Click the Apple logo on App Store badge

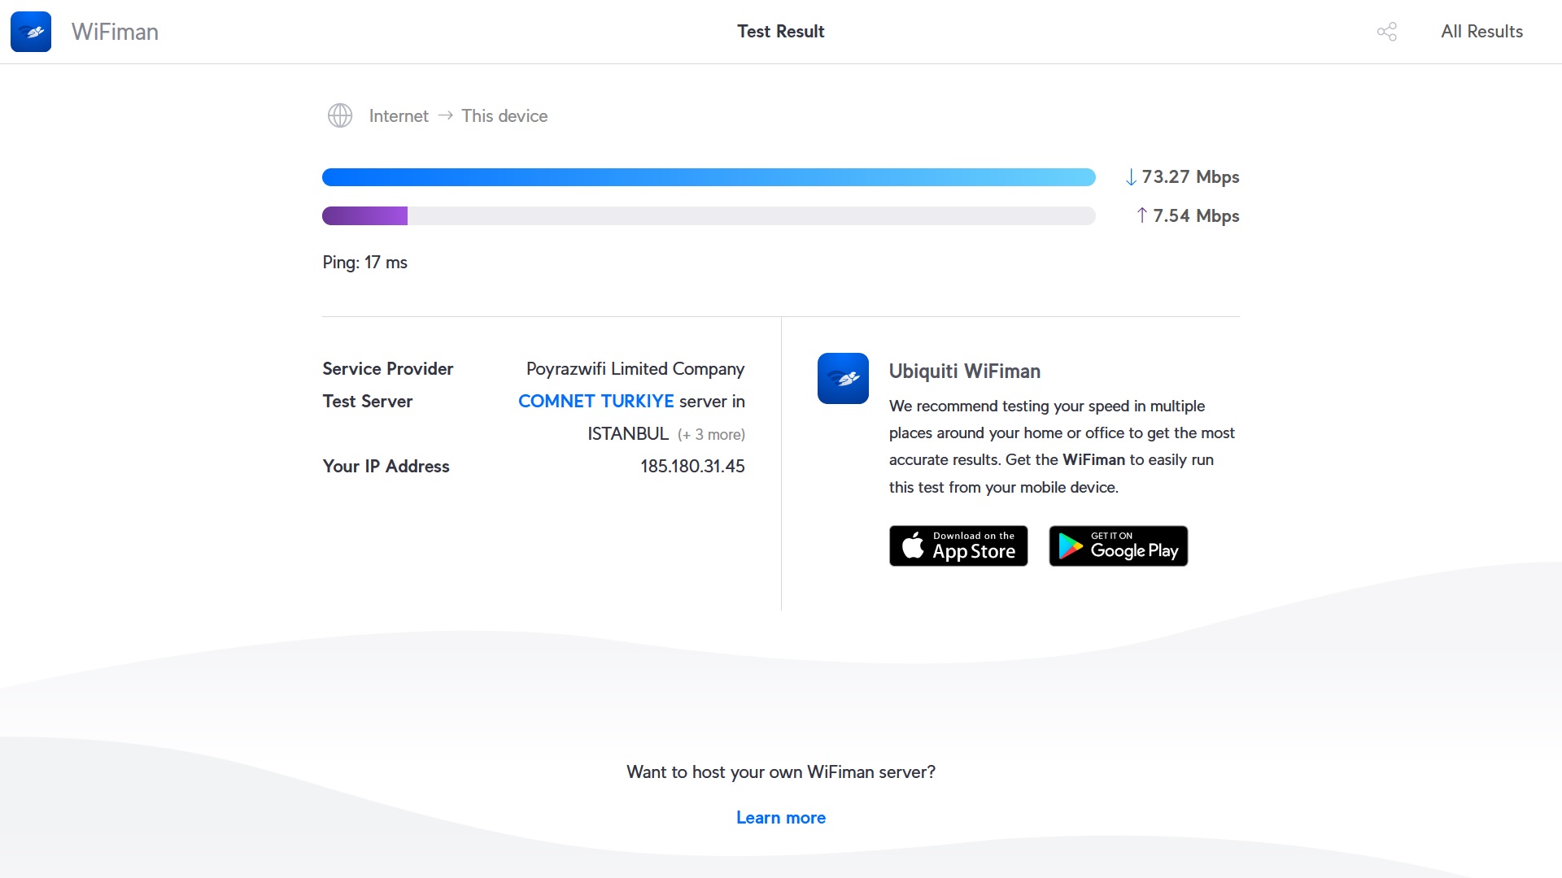coord(913,545)
